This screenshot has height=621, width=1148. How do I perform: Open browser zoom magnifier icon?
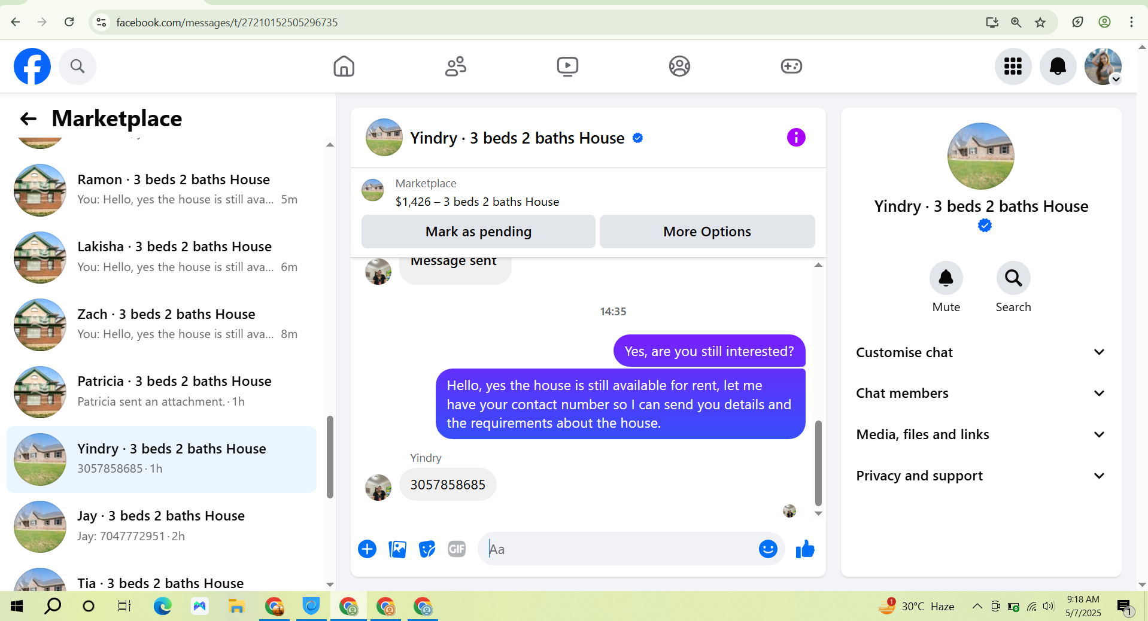1016,22
